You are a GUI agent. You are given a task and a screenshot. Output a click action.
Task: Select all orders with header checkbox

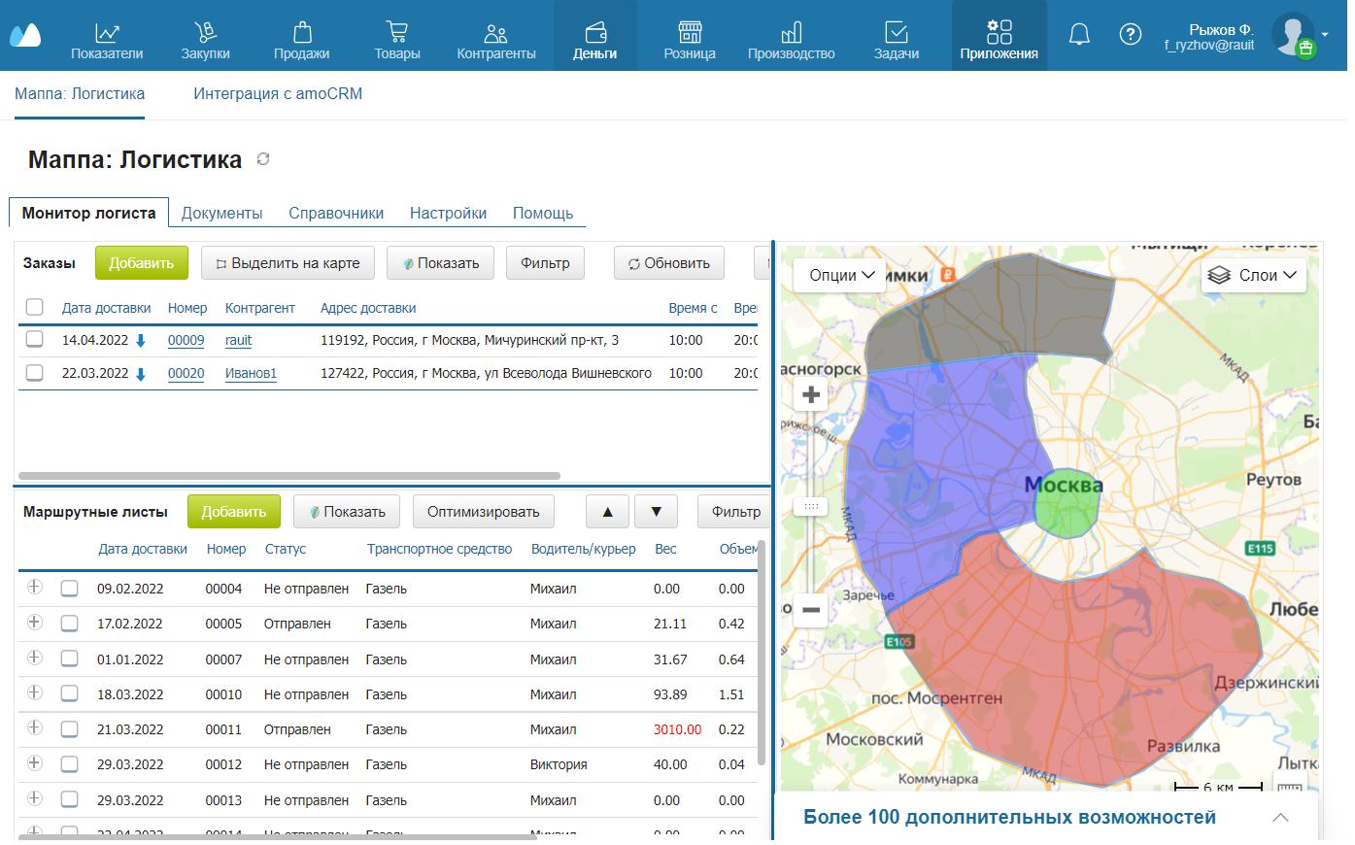click(x=35, y=307)
